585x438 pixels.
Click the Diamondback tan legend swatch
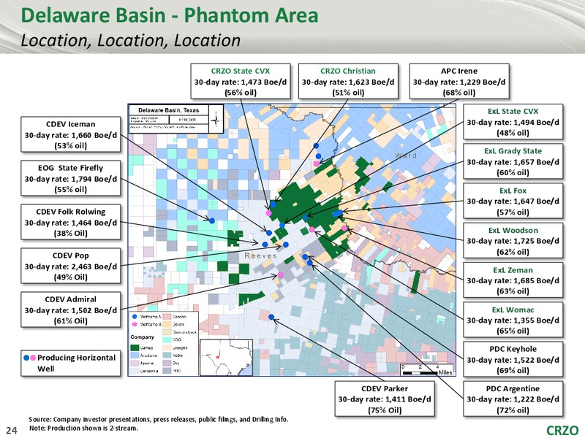click(x=167, y=332)
